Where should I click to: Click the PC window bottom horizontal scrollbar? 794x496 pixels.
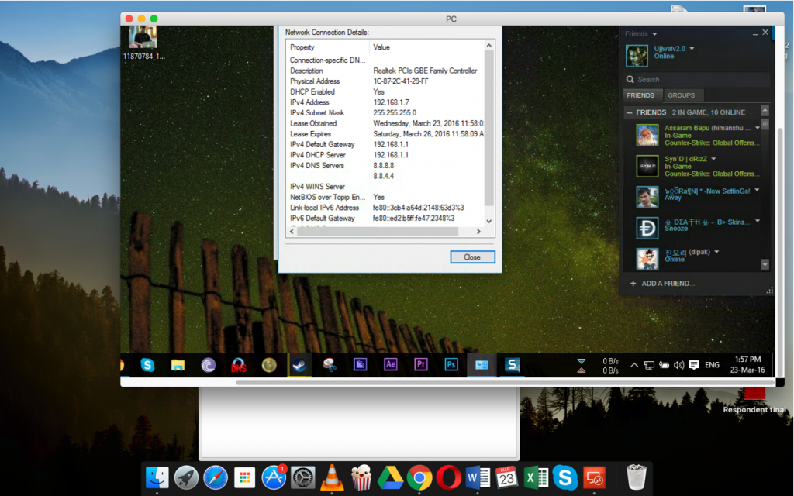coord(505,383)
